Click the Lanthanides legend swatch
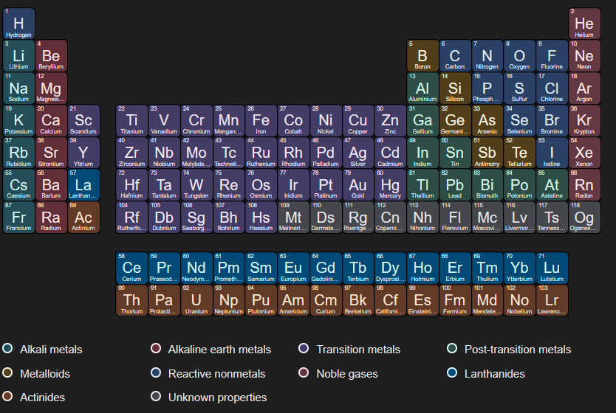The image size is (616, 413). click(452, 372)
